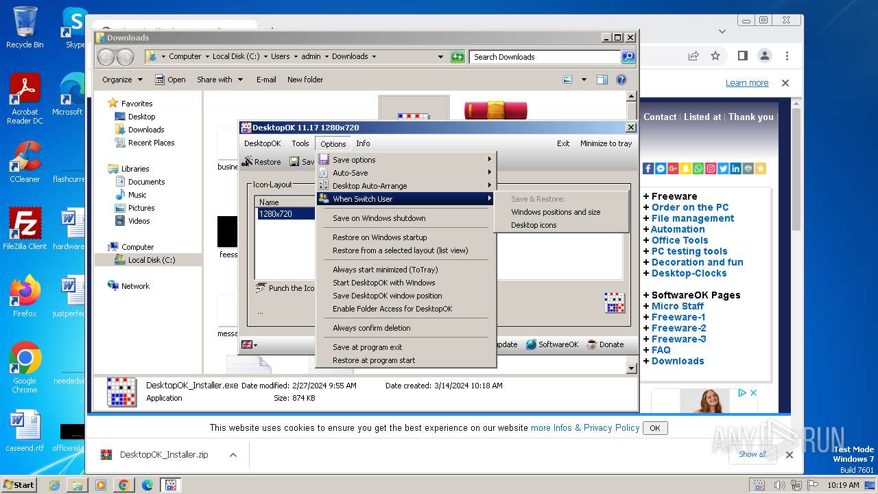Click Minimize to tray

point(606,143)
